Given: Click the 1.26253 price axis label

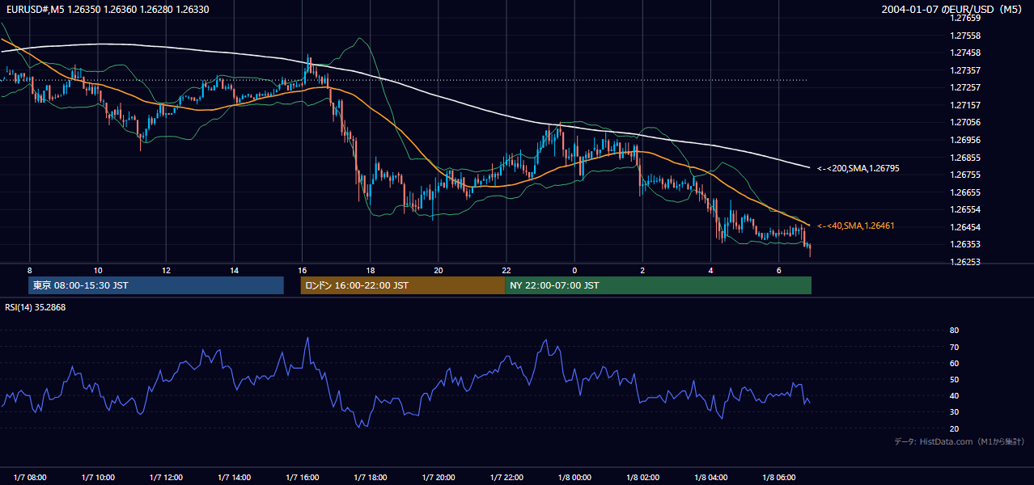Looking at the screenshot, I should [965, 262].
